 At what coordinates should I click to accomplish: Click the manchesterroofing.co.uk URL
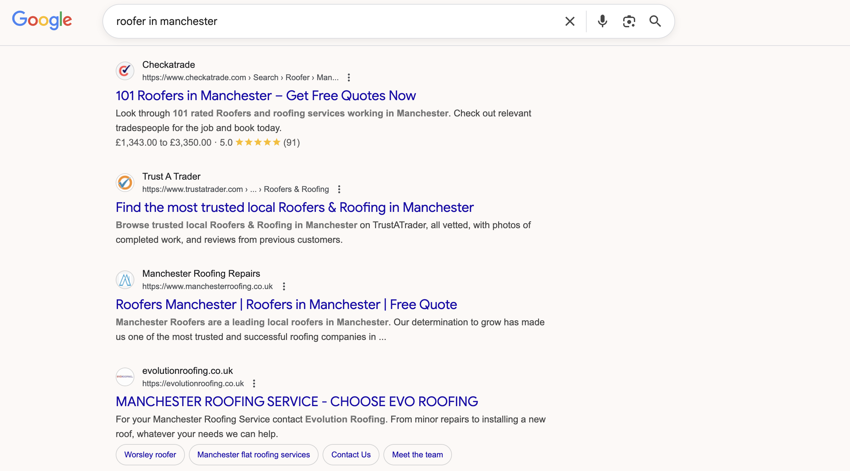coord(208,286)
